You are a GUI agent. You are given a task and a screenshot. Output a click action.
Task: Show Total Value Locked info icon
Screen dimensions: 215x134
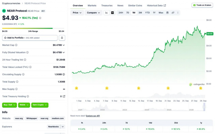click(30, 67)
